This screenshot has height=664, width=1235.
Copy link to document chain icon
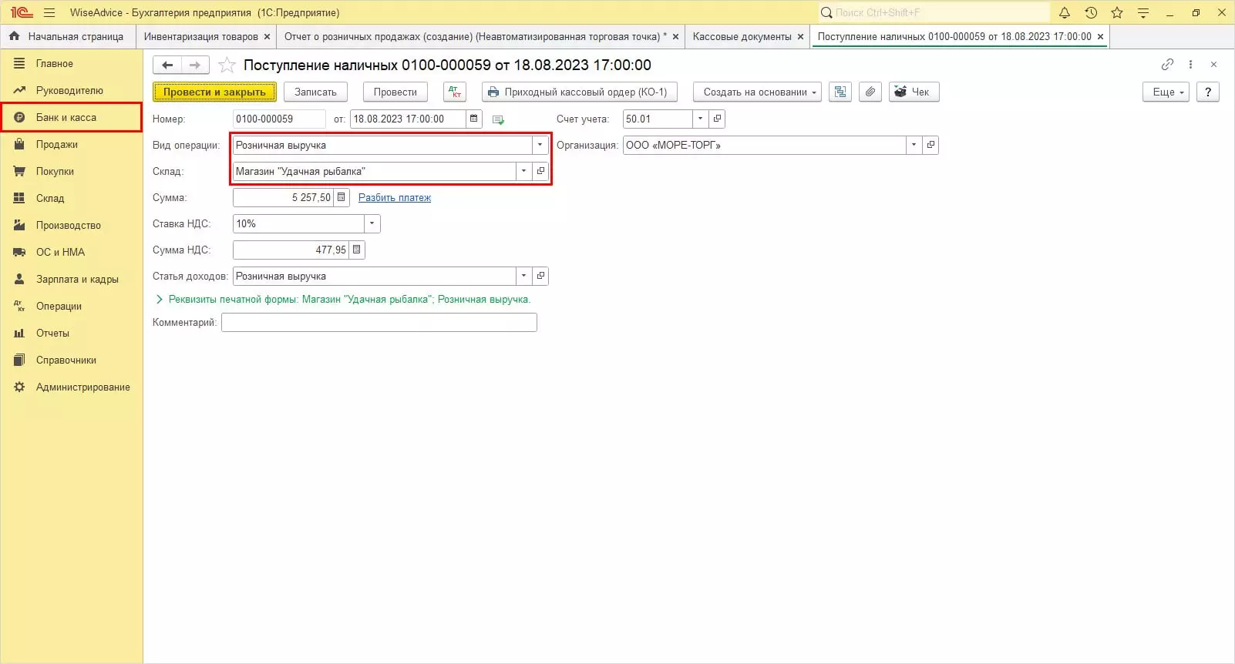point(1167,65)
